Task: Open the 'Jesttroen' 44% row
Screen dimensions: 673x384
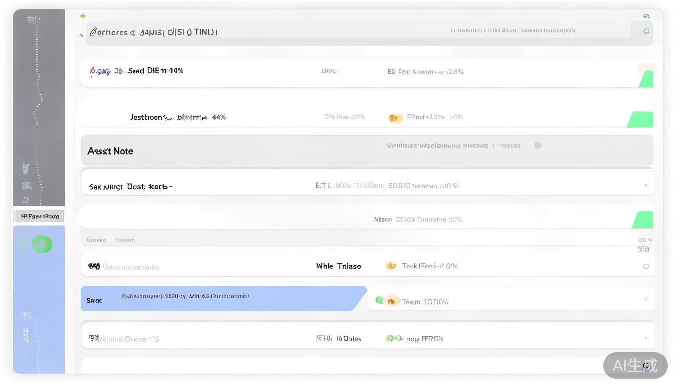Action: pyautogui.click(x=178, y=117)
